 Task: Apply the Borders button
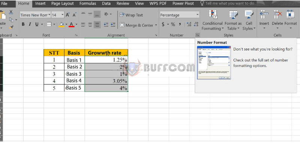pos(49,24)
